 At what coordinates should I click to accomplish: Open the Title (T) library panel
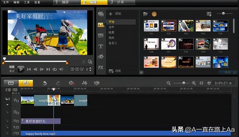(x=100, y=46)
